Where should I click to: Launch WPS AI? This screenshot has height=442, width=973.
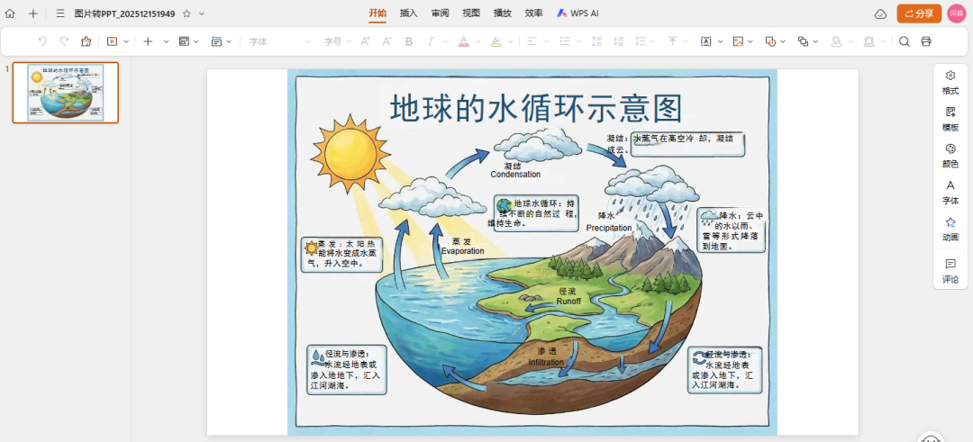[577, 13]
